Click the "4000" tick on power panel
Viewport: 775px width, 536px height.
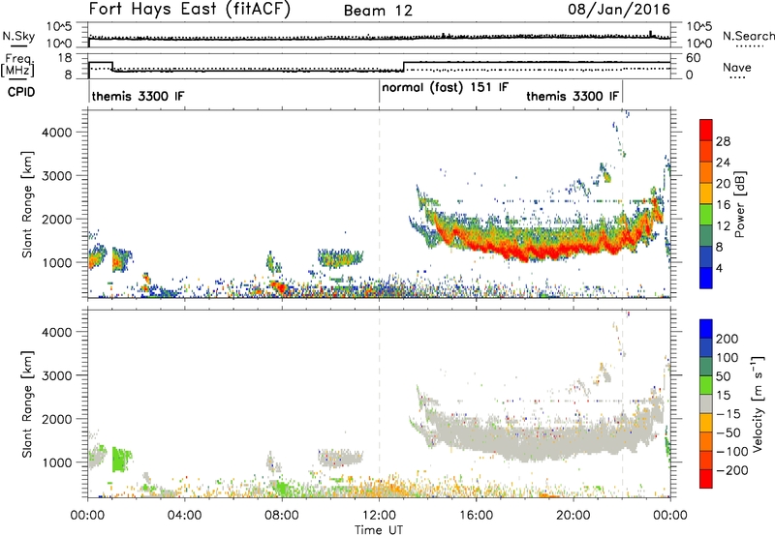coord(57,133)
